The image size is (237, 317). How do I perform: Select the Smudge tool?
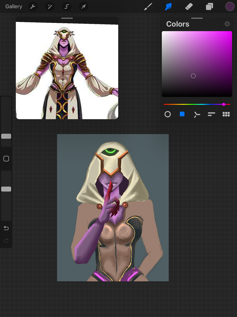168,7
